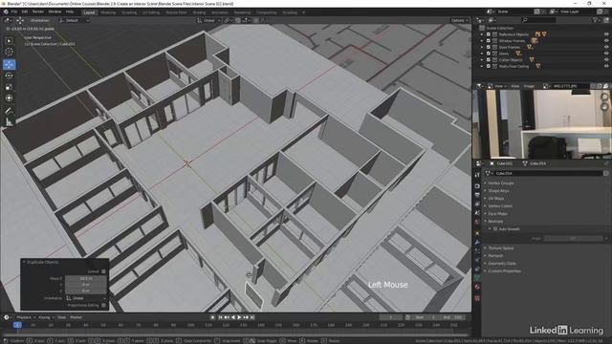Viewport: 612px width, 344px height.
Task: Click the pan hand icon in image editor
Action: pos(605,106)
